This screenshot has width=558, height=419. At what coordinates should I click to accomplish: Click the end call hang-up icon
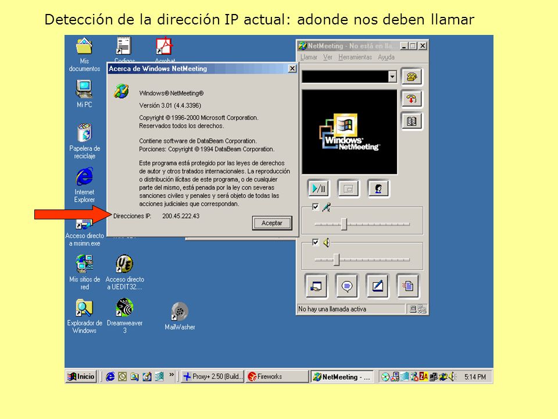(412, 99)
